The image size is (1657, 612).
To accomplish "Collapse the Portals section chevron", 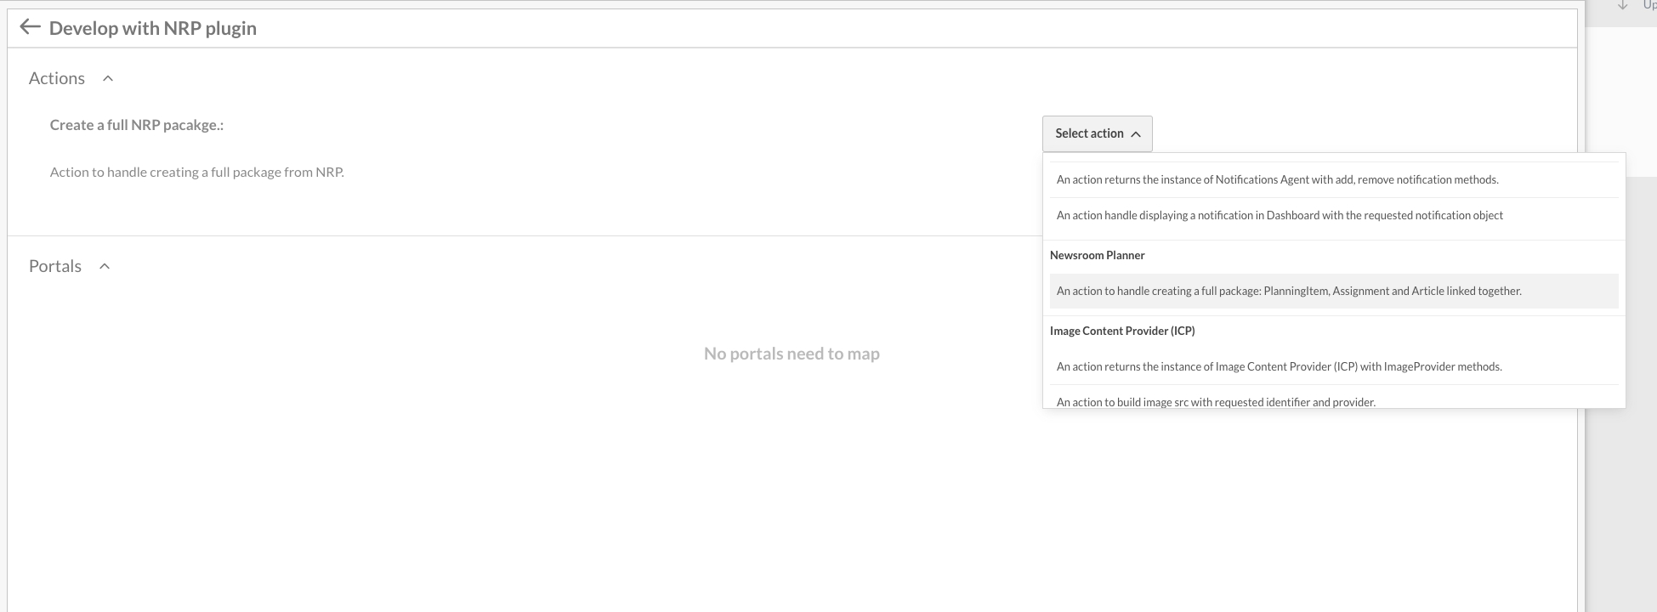I will (x=105, y=266).
